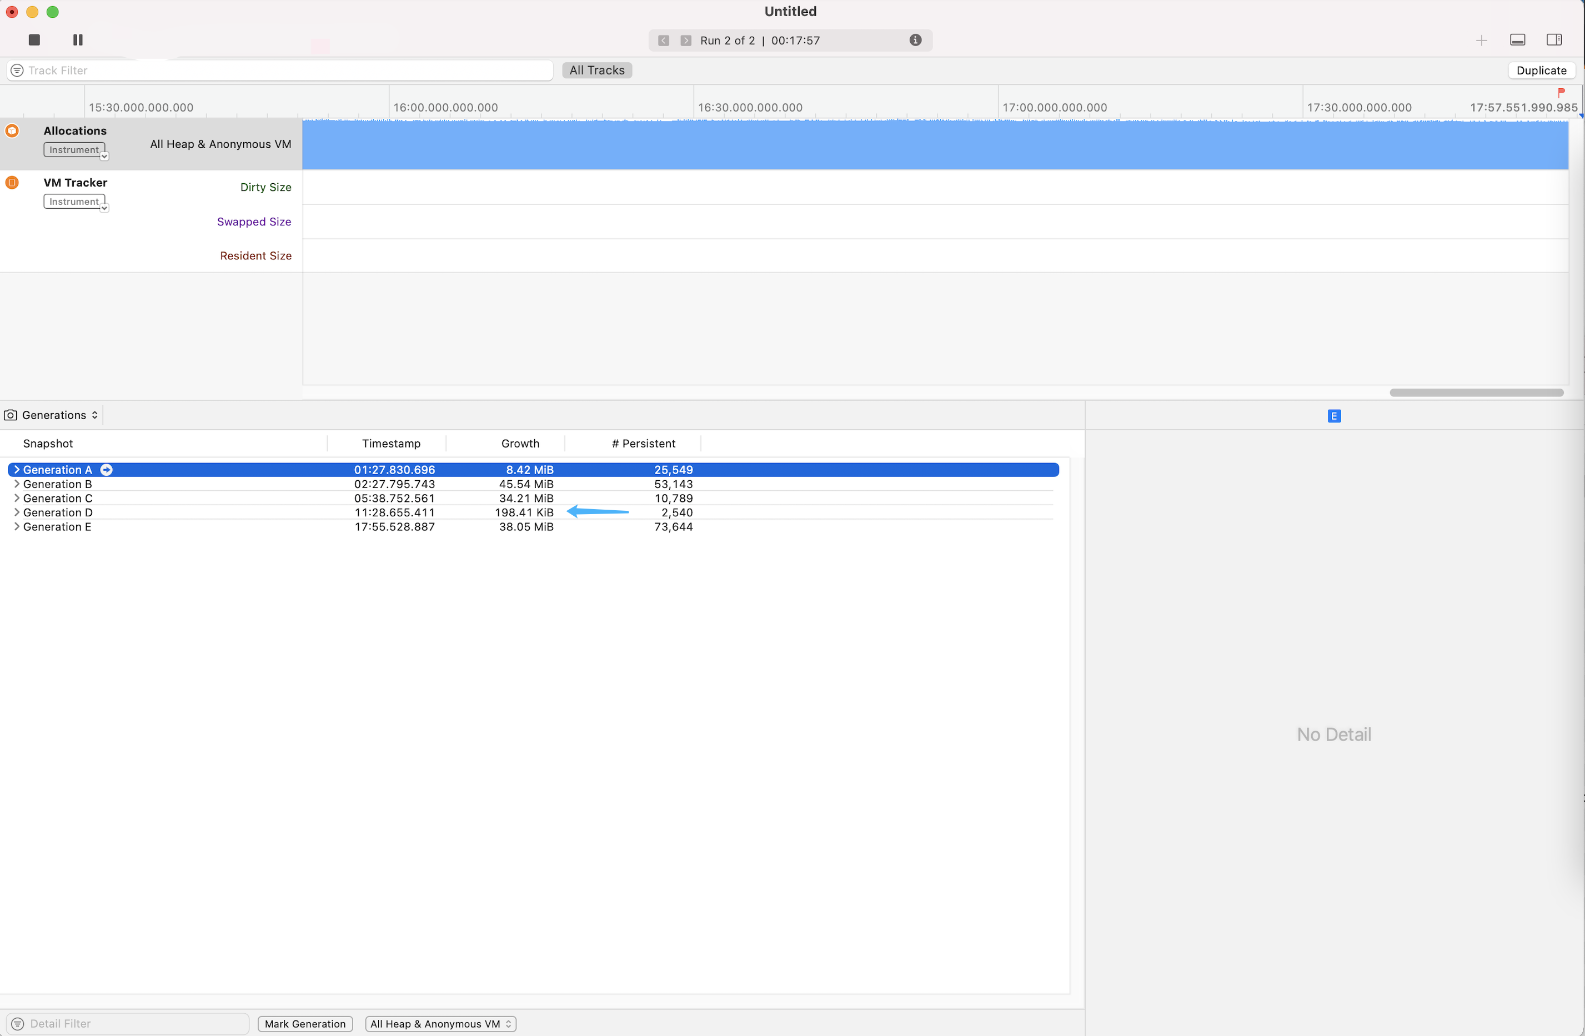
Task: Open All Heap & Anonymous VM dropdown
Action: pos(441,1024)
